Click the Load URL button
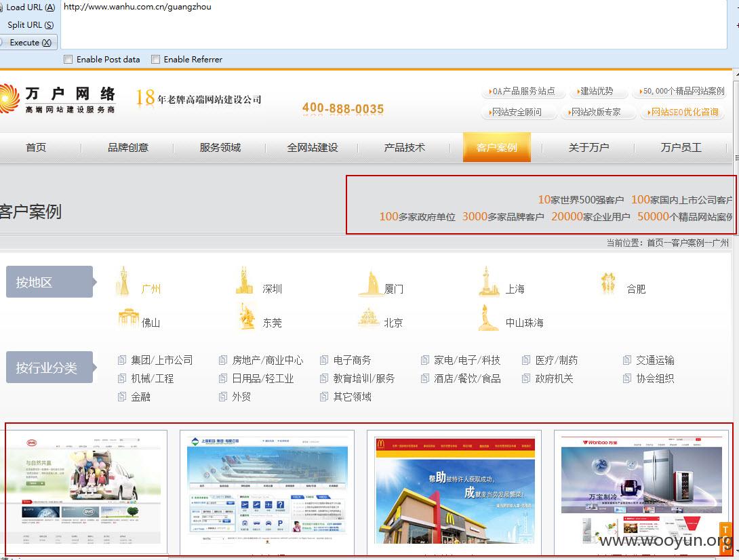Viewport: 739px width, 560px height. point(28,7)
